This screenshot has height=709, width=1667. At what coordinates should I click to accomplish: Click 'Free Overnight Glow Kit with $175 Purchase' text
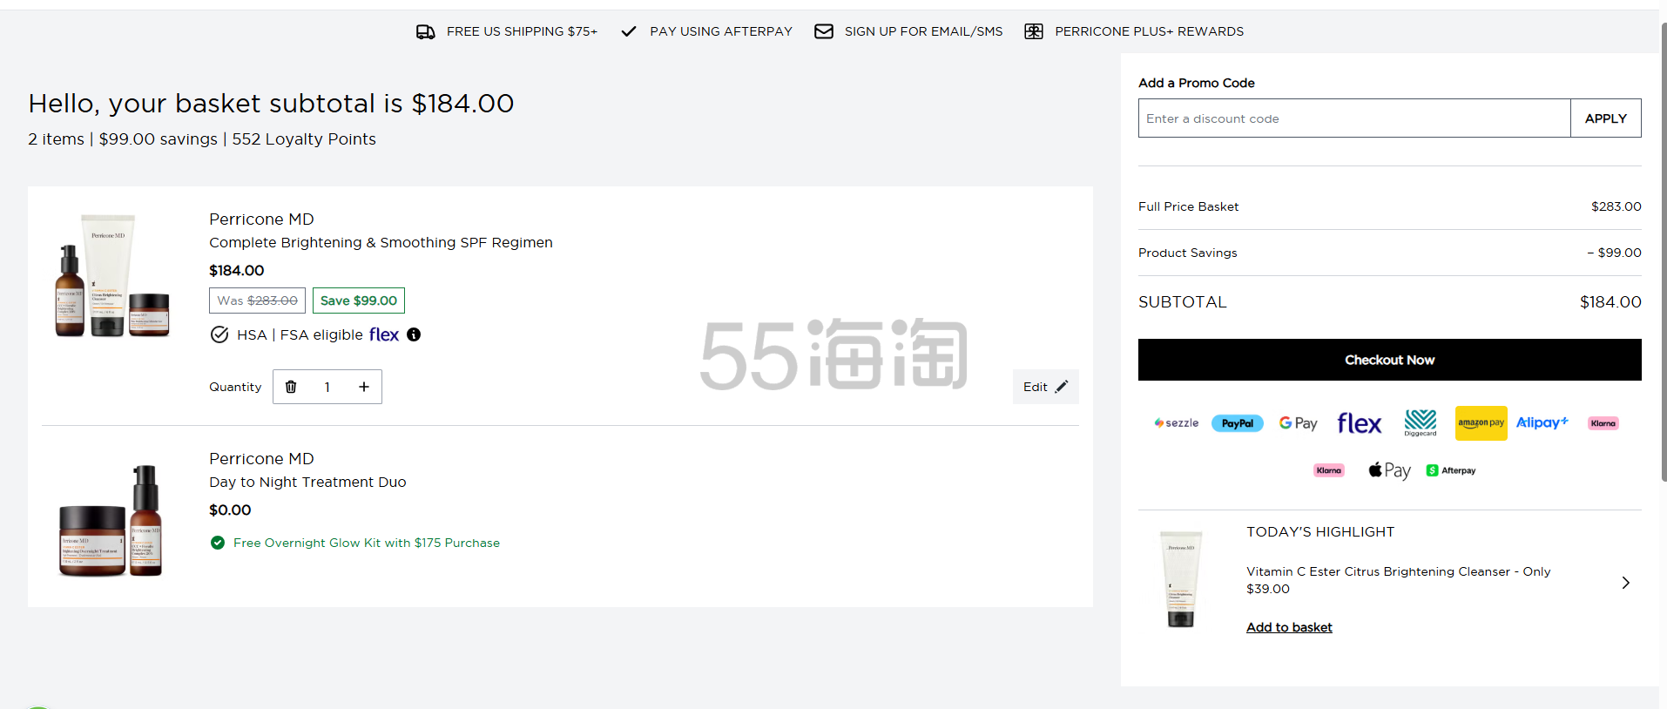367,543
